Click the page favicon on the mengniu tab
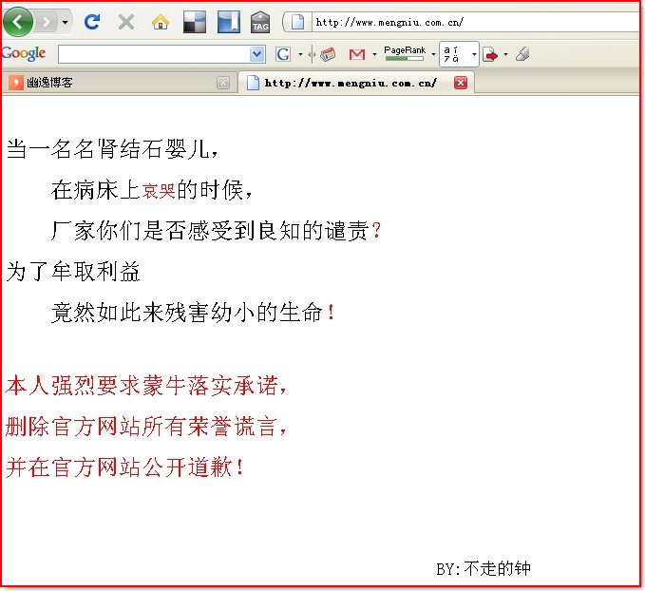The height and width of the screenshot is (591, 645). (253, 83)
